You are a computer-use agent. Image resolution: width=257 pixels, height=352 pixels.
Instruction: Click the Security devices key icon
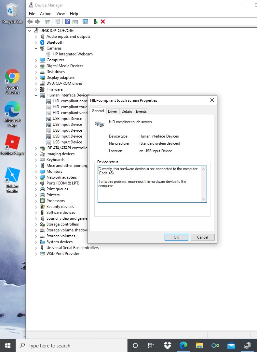point(42,207)
